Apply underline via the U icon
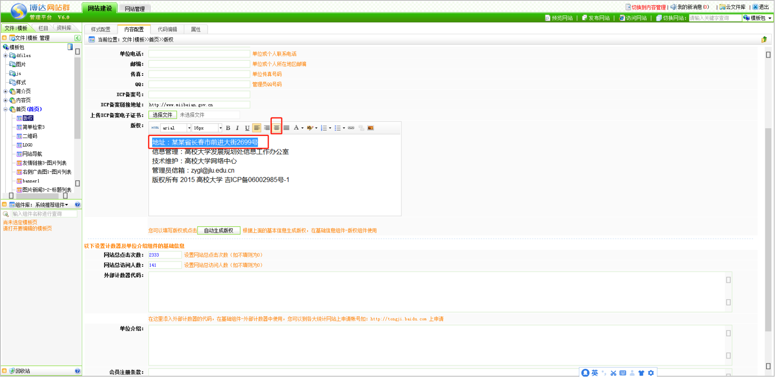This screenshot has height=377, width=775. click(247, 128)
